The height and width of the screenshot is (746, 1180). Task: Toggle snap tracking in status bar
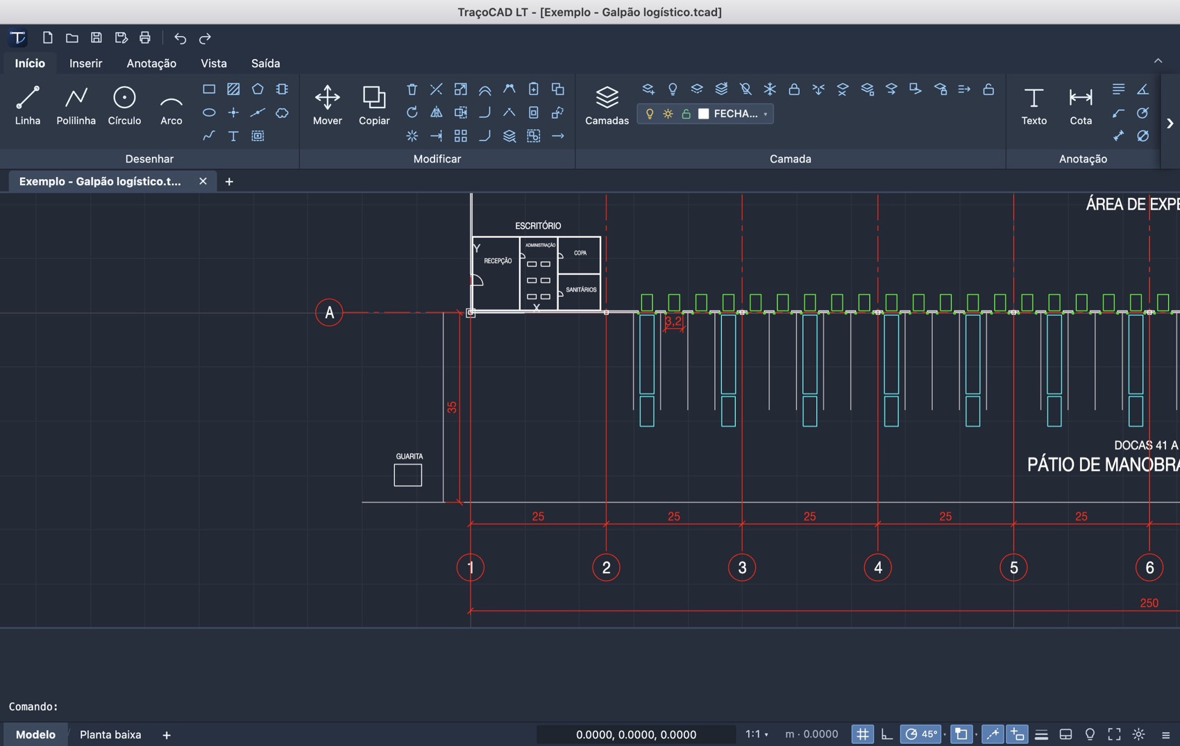(993, 734)
